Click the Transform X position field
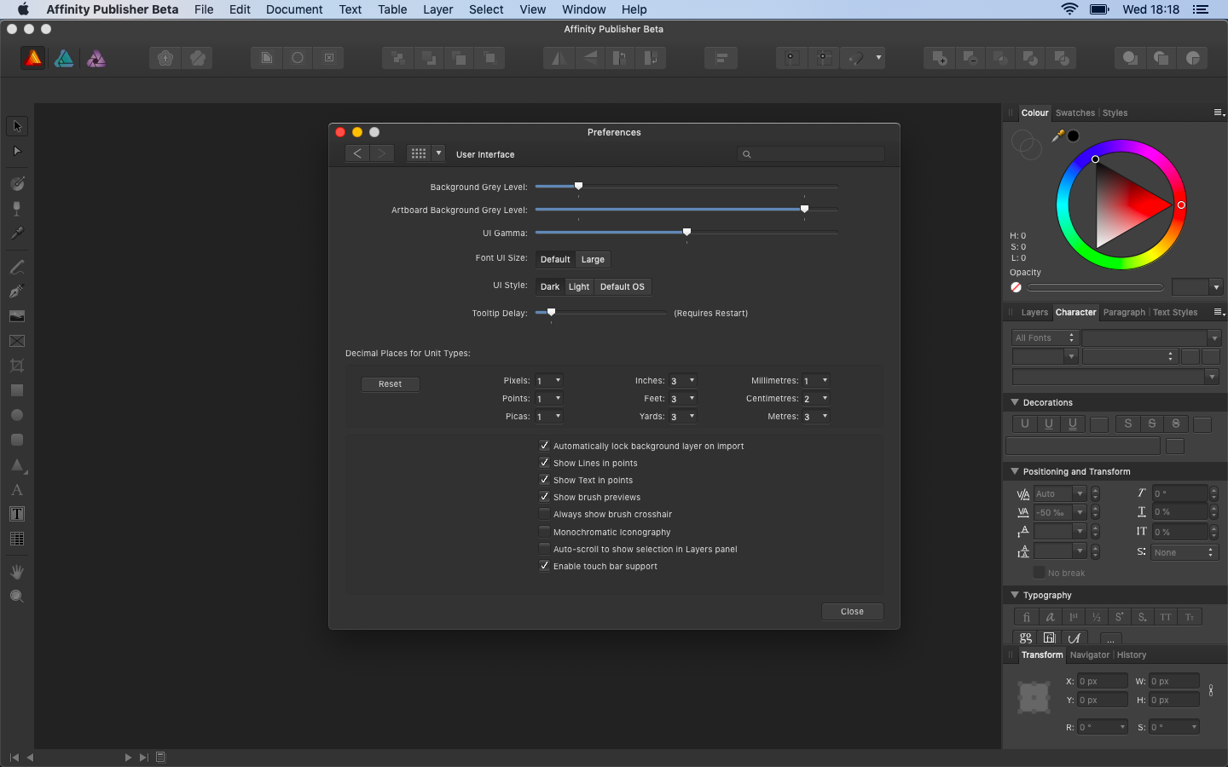Image resolution: width=1228 pixels, height=767 pixels. [x=1102, y=681]
